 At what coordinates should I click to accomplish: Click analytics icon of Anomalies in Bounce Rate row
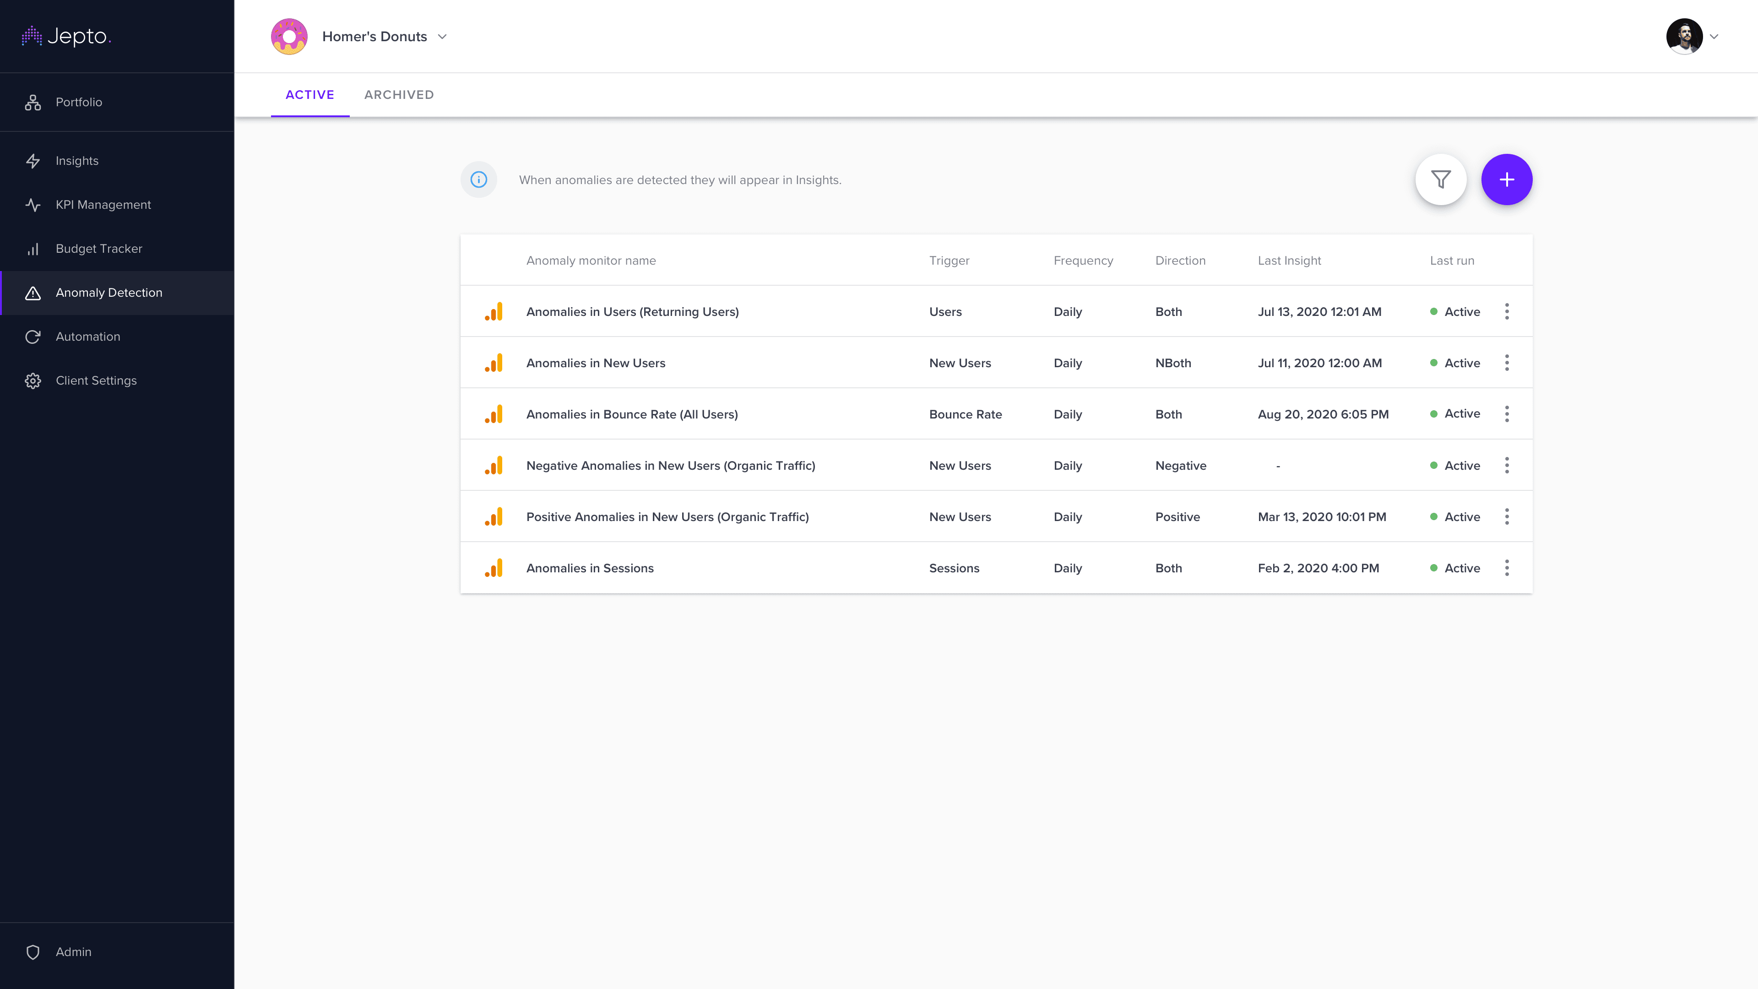pyautogui.click(x=494, y=414)
